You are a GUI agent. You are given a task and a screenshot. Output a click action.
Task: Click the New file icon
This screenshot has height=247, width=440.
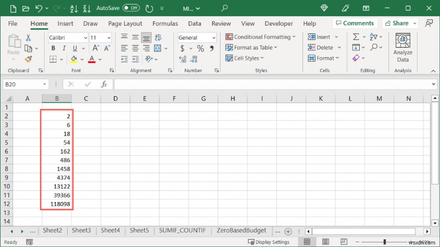[13, 9]
